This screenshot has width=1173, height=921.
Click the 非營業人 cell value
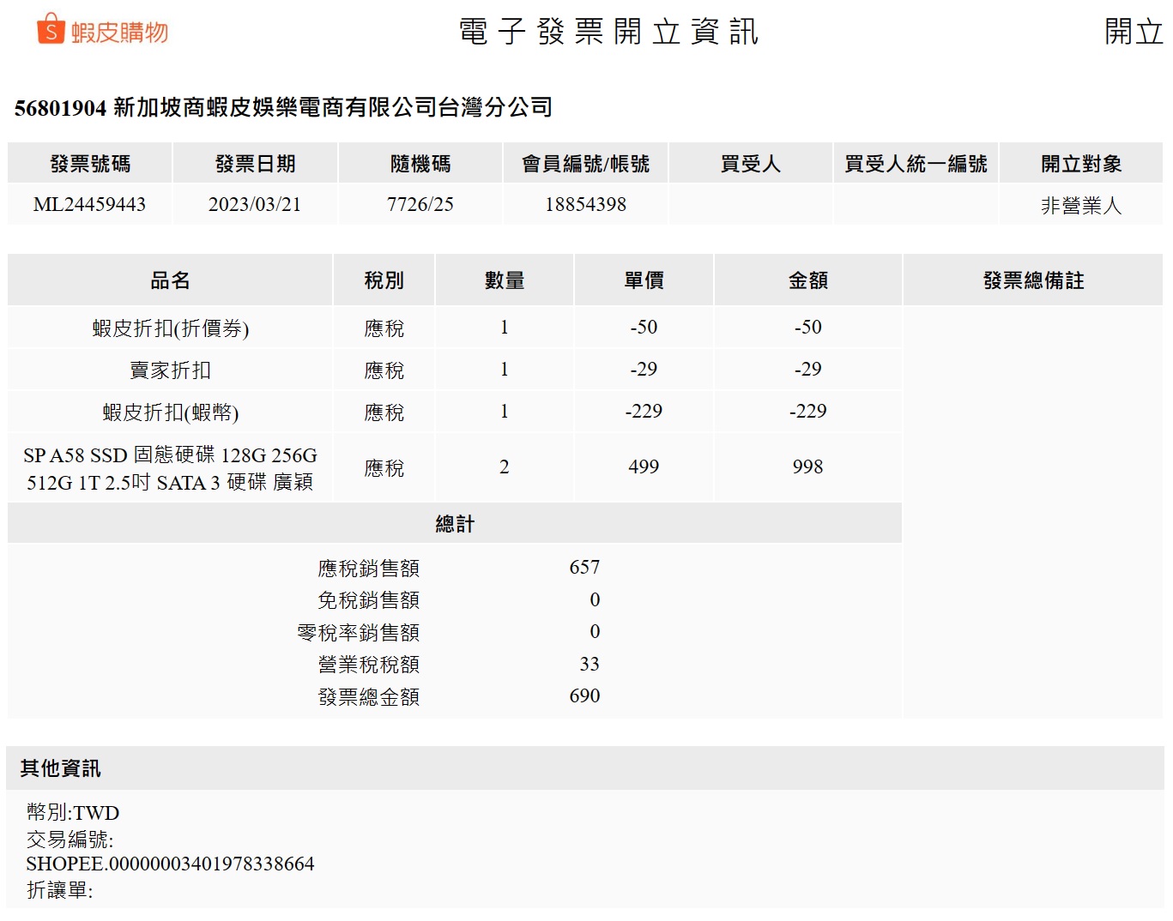coord(1080,206)
